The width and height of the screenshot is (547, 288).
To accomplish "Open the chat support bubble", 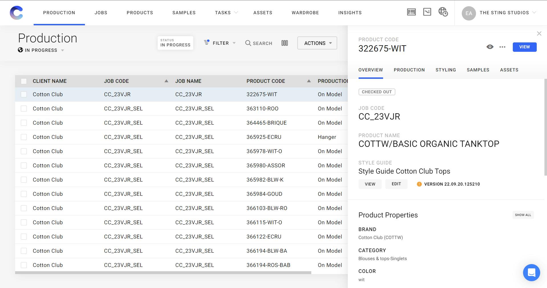I will 531,273.
